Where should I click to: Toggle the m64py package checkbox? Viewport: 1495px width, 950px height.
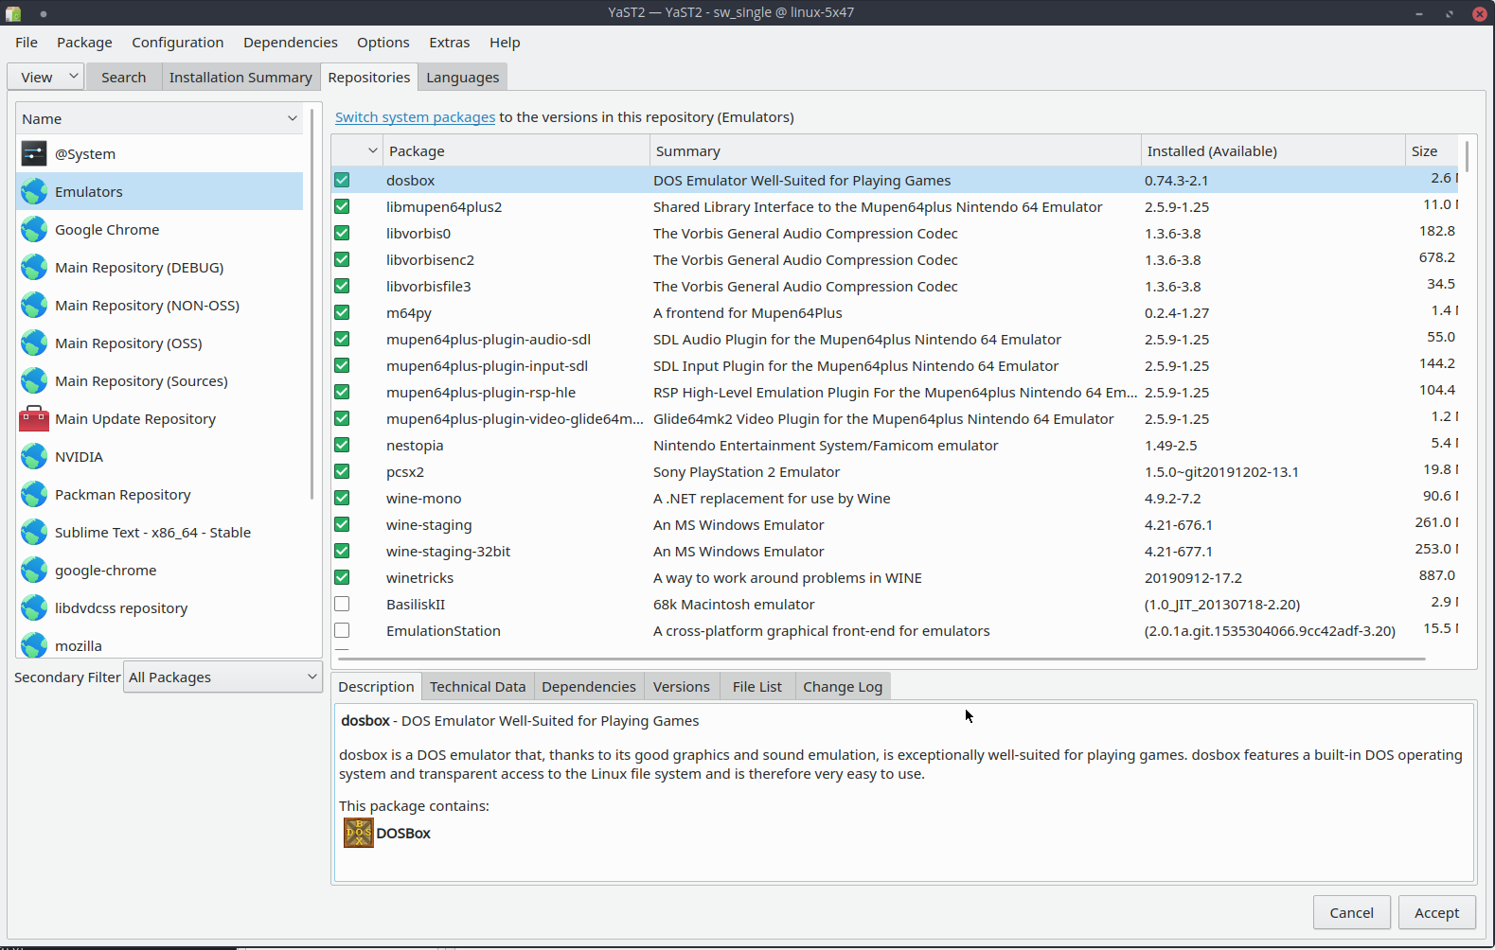[x=342, y=312]
